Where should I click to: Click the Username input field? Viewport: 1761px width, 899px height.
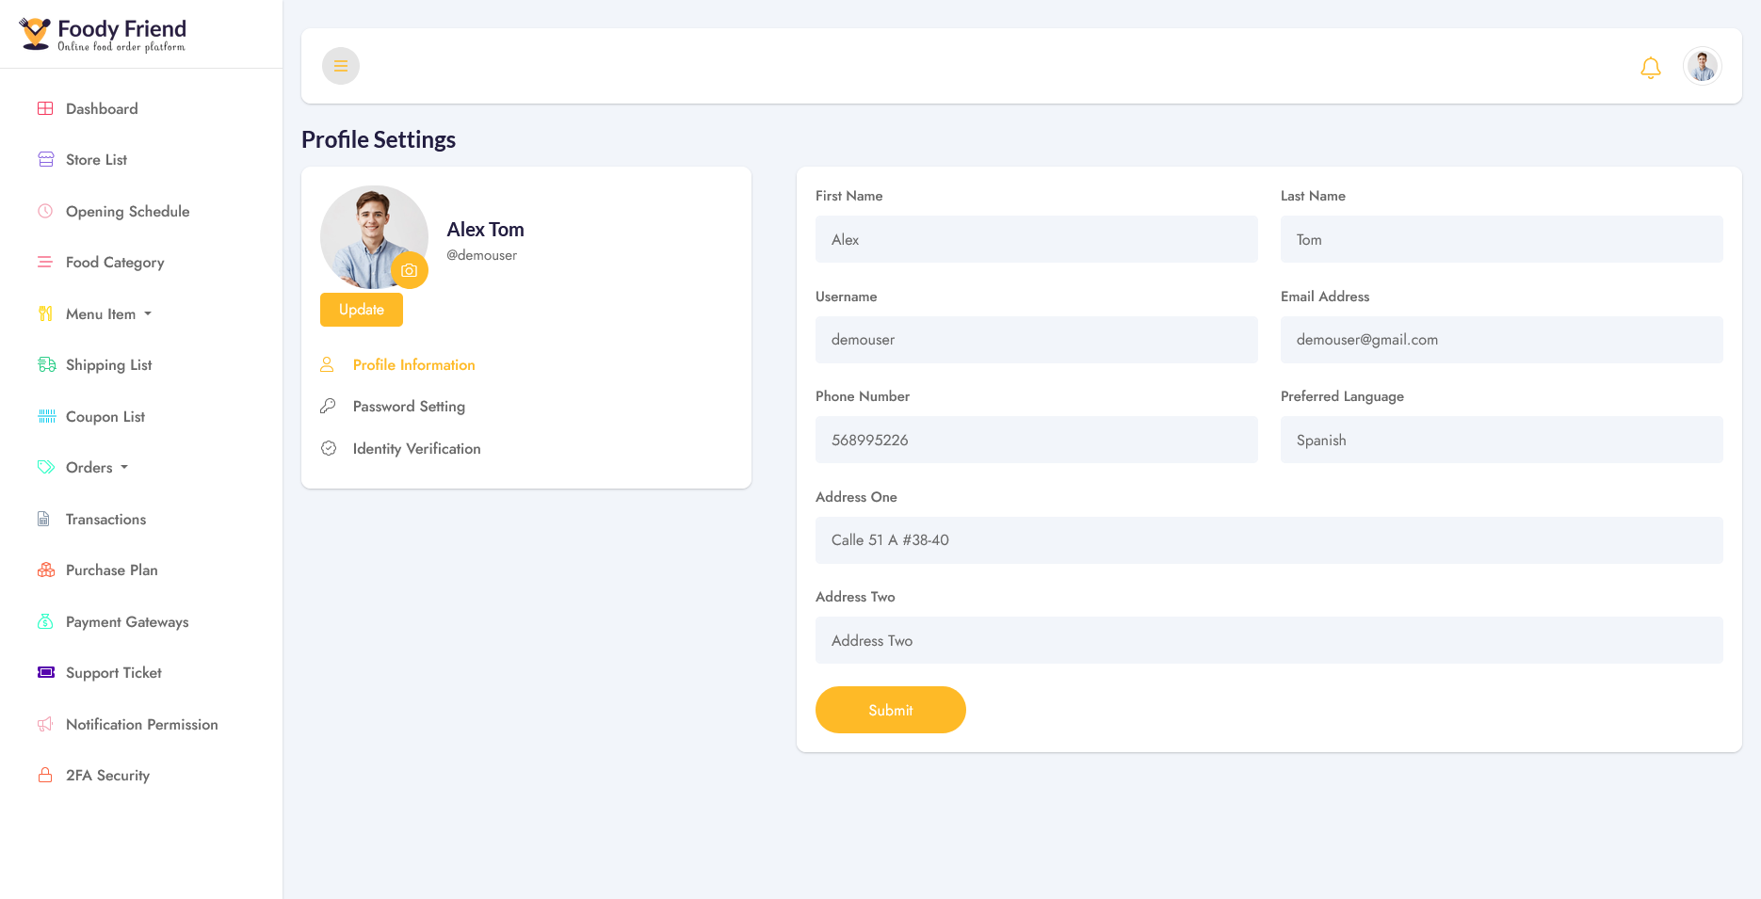click(x=1037, y=340)
